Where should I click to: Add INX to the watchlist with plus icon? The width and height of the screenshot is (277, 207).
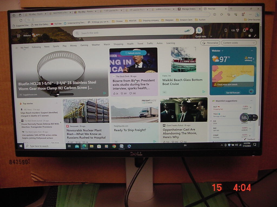click(250, 129)
